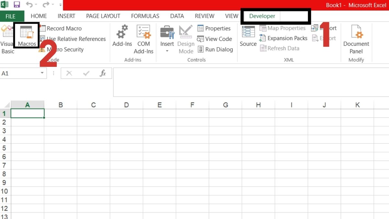Screen dimensions: 389x219
Task: Open COM Add-Ins dialog
Action: [144, 39]
